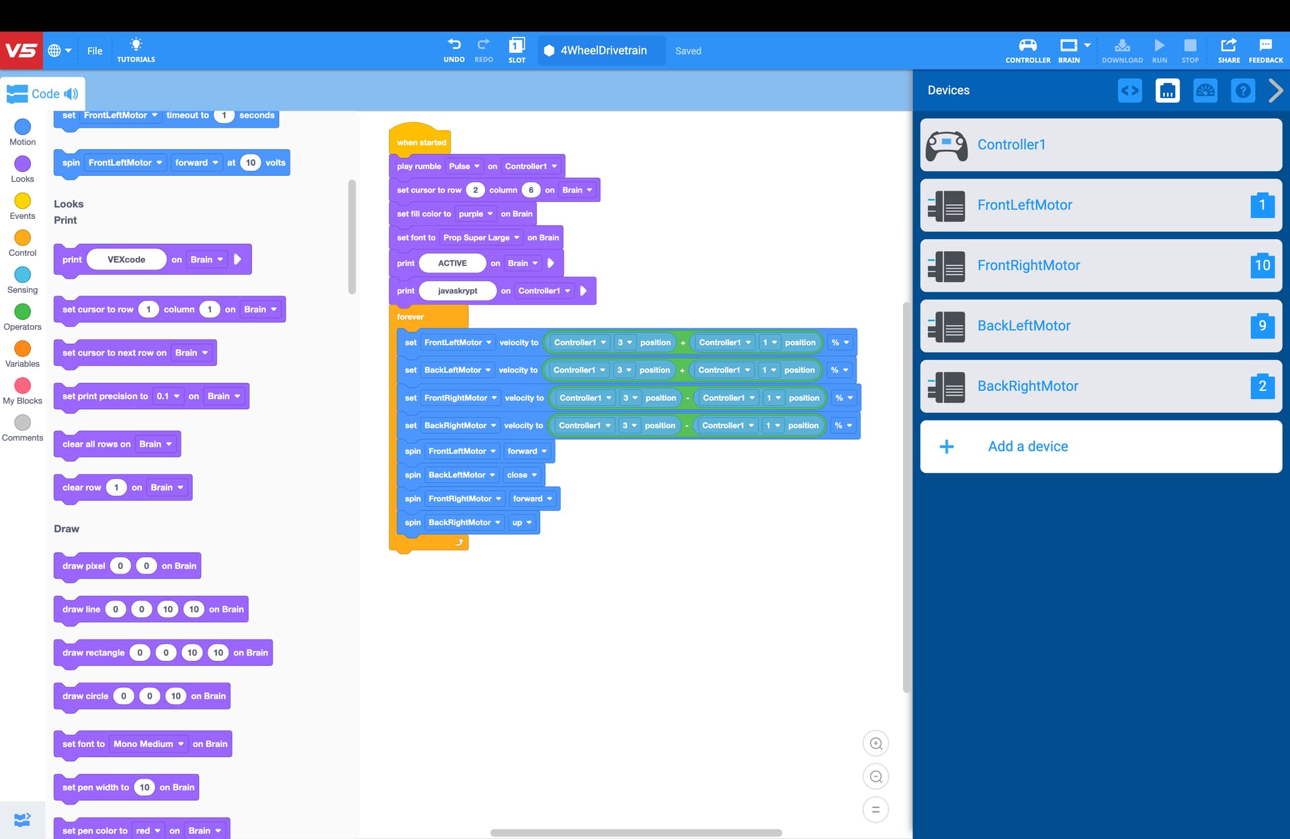Image resolution: width=1290 pixels, height=839 pixels.
Task: Open the code viewer icon in Devices header
Action: click(x=1130, y=90)
